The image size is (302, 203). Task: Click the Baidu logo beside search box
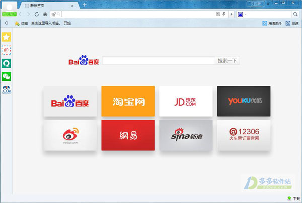tap(84, 60)
